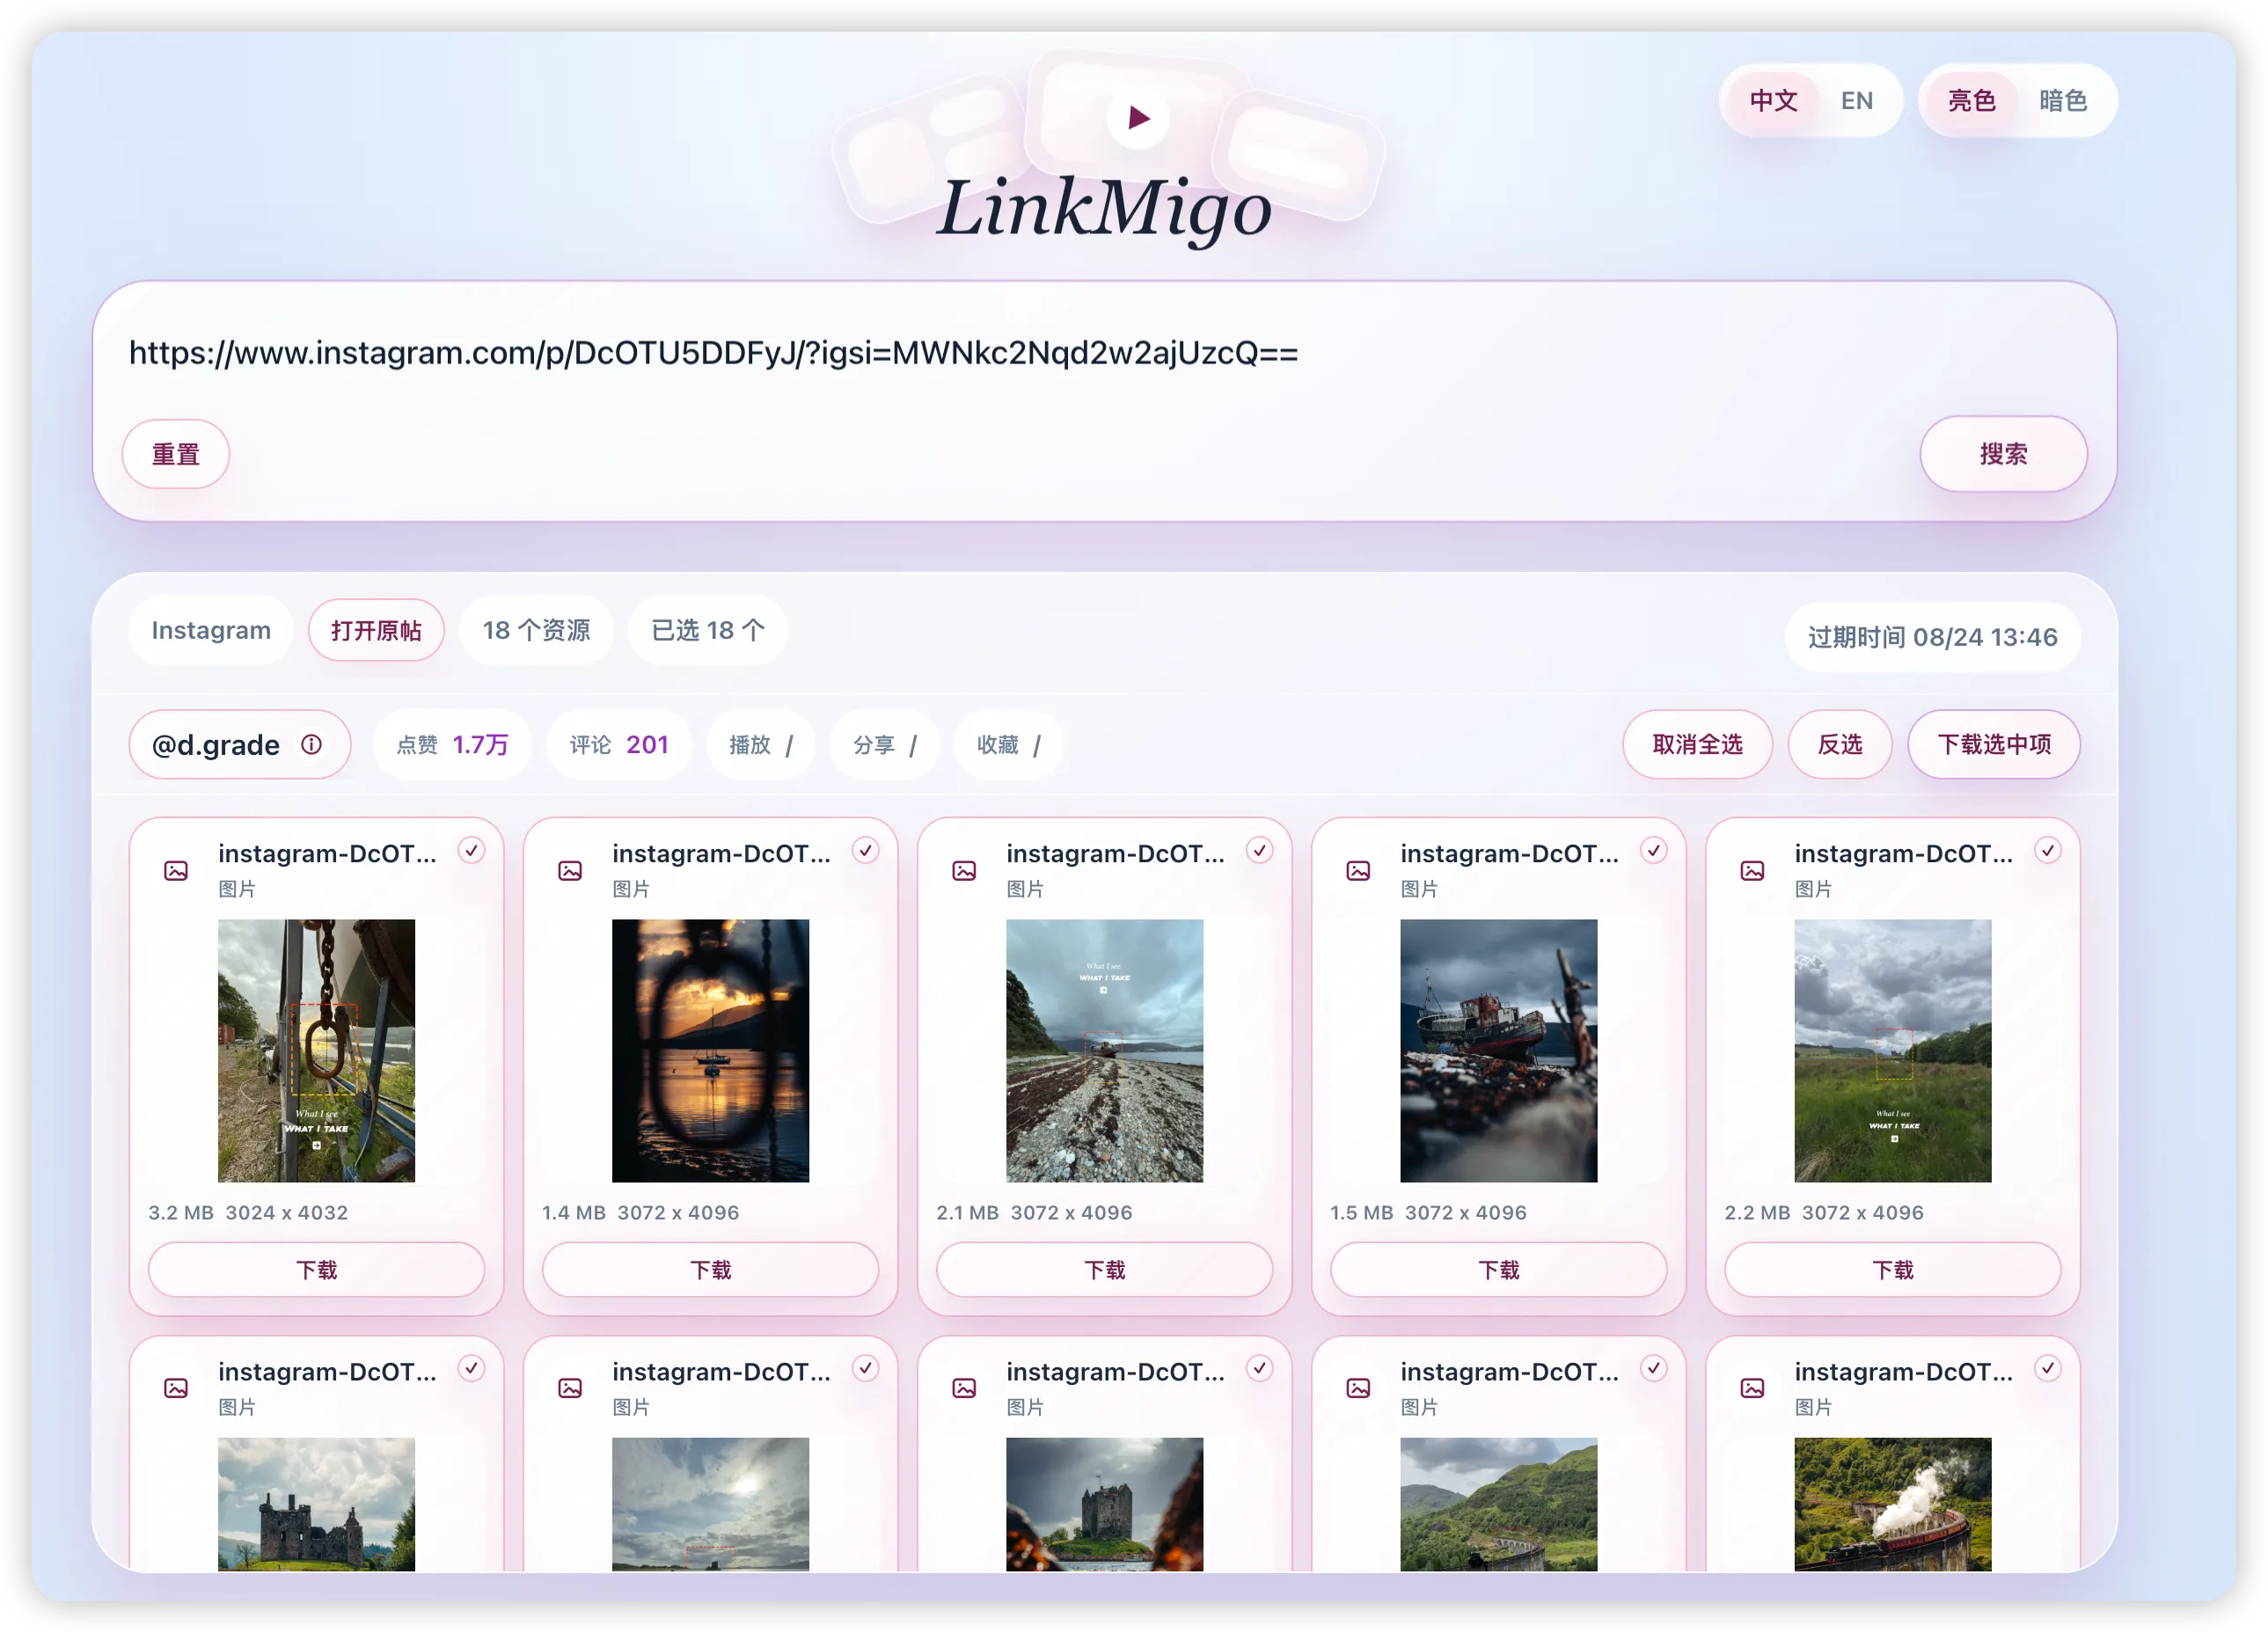This screenshot has height=1633, width=2268.
Task: Open the sunset sailboat thumbnail
Action: 710,1051
